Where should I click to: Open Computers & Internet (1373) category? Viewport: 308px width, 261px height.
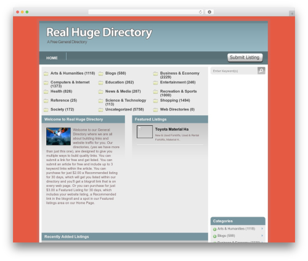(x=70, y=84)
